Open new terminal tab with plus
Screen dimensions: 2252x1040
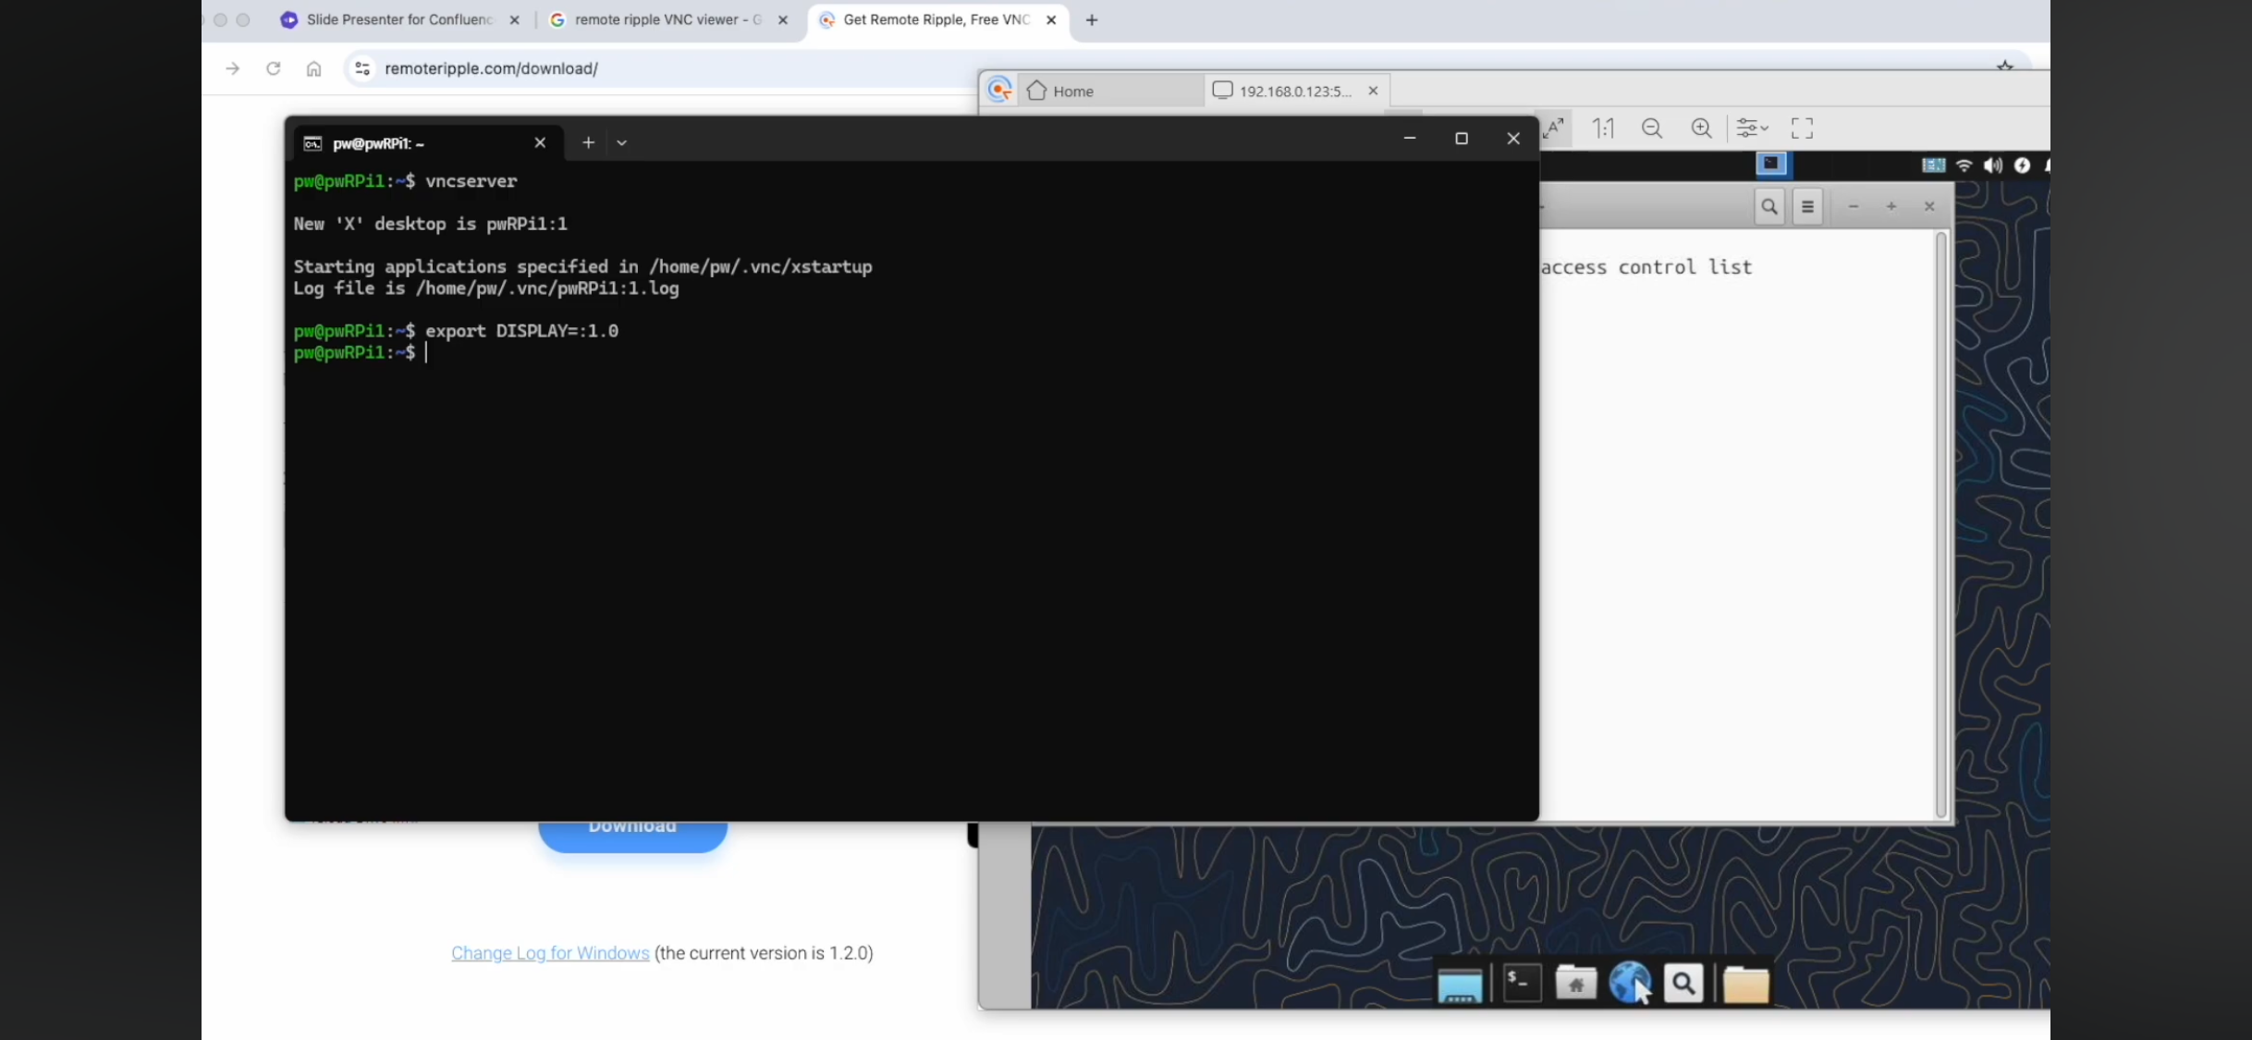click(588, 142)
